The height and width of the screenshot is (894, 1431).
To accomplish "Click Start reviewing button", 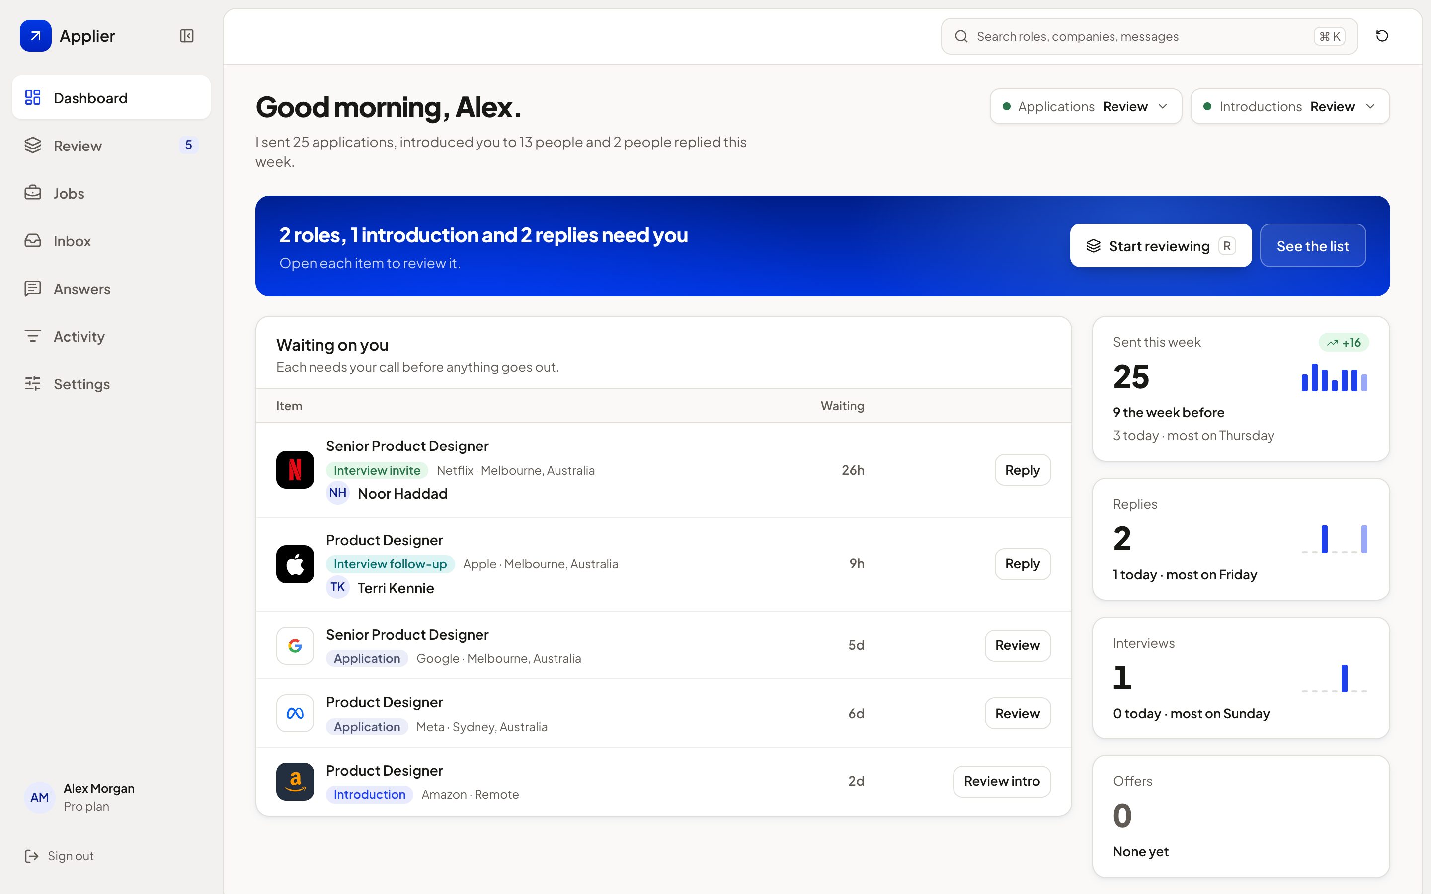I will coord(1161,245).
